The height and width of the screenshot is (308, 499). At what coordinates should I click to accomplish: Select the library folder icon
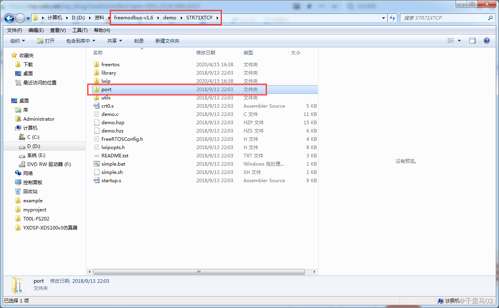click(x=96, y=73)
